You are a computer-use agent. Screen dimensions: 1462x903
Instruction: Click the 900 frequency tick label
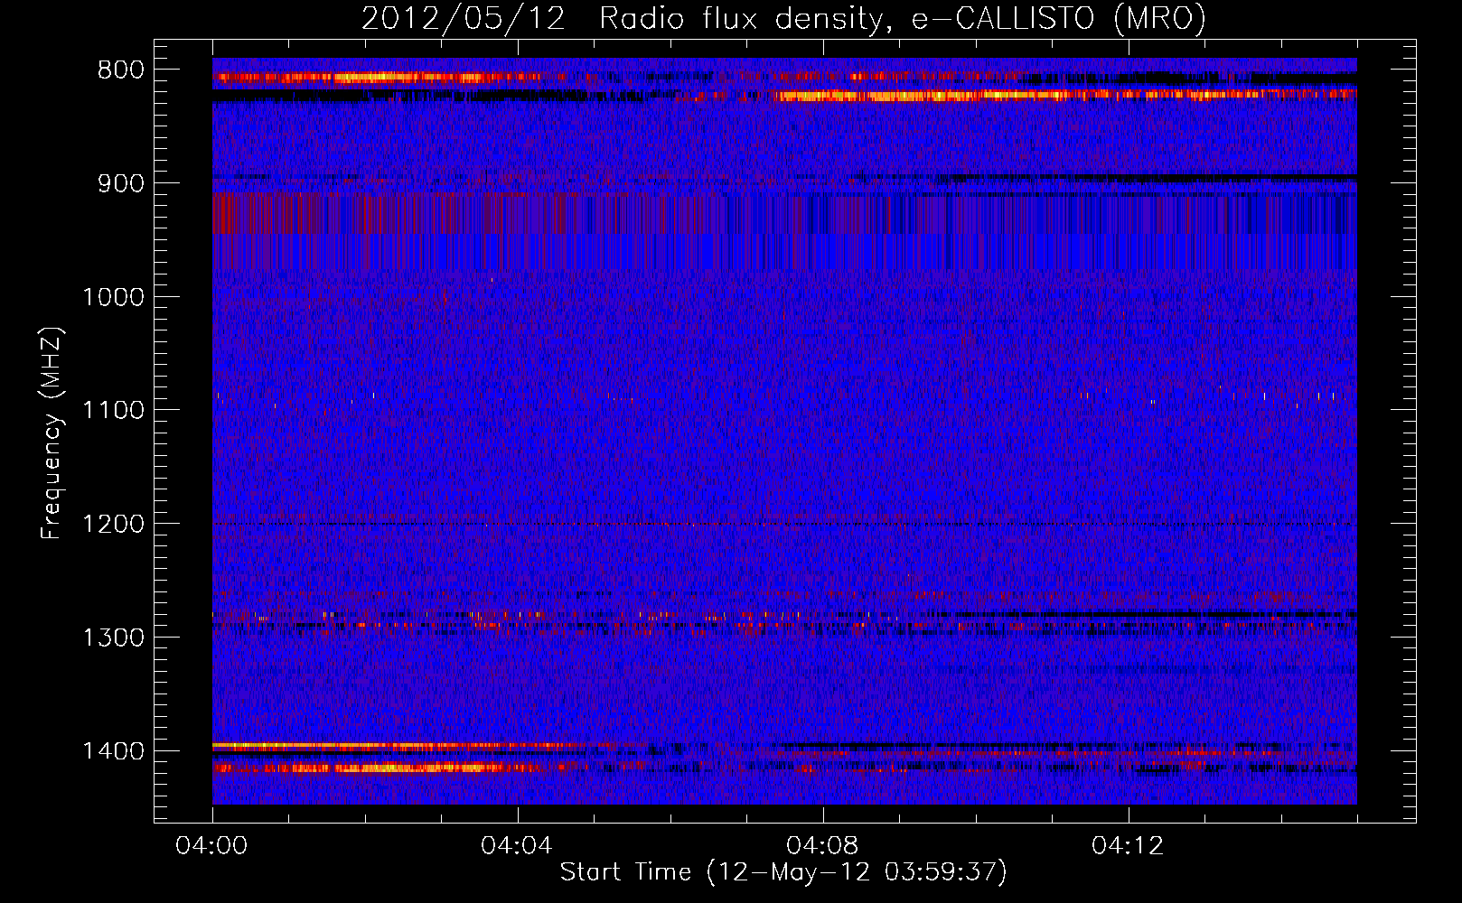pyautogui.click(x=121, y=183)
